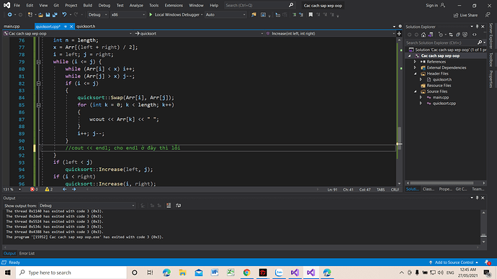497x279 pixels.
Task: Click the Type here to search box
Action: (x=71, y=273)
